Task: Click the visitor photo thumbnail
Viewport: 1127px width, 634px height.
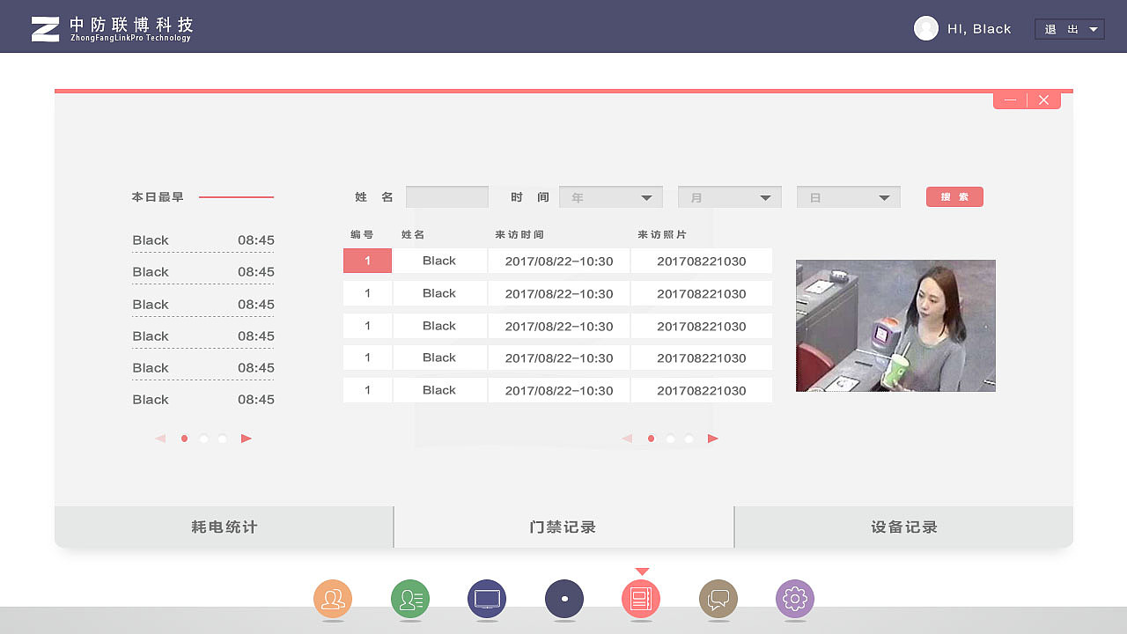Action: pyautogui.click(x=895, y=326)
